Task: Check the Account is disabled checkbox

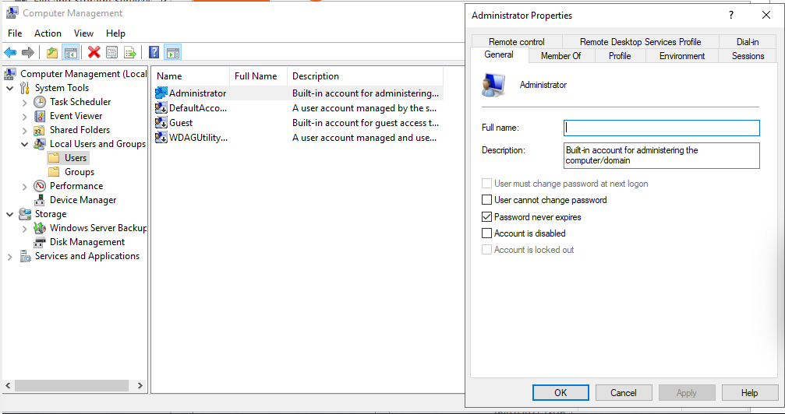Action: 486,233
